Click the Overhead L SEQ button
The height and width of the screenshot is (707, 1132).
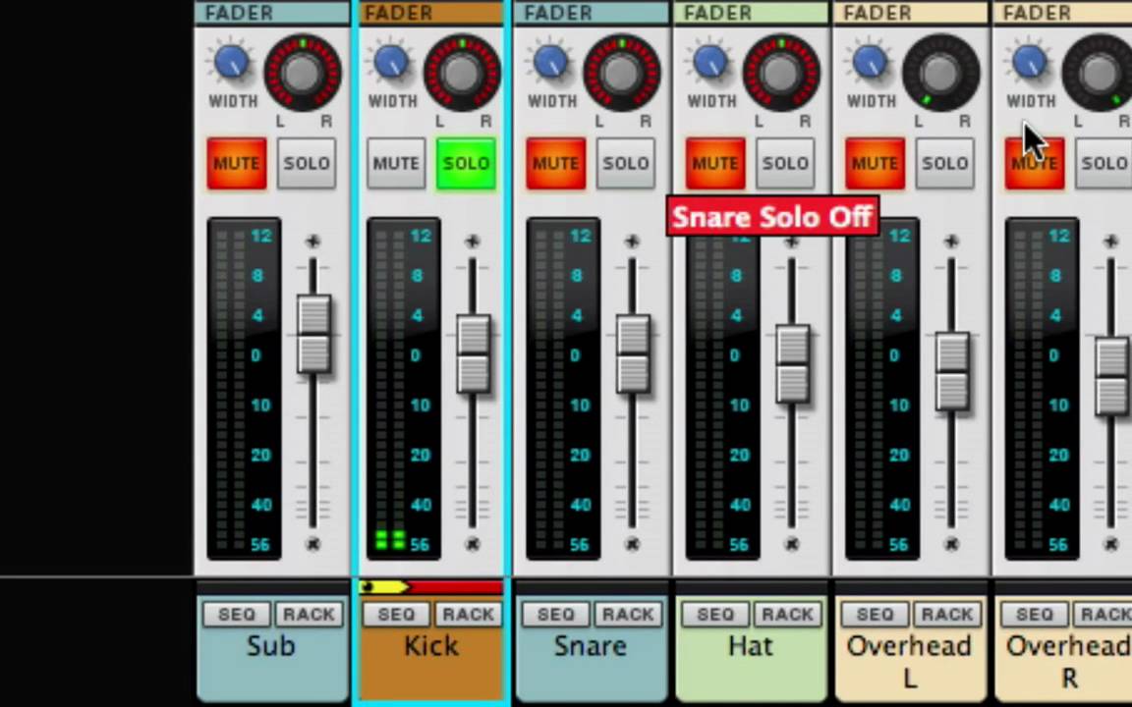point(875,615)
